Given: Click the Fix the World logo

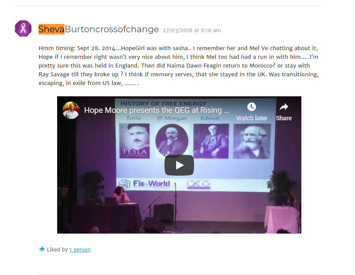Looking at the screenshot, I should (144, 183).
